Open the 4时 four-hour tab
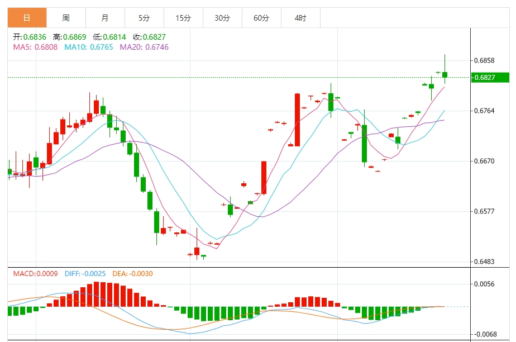516x342 pixels. point(300,18)
